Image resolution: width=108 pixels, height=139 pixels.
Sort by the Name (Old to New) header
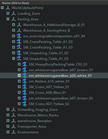coord(16,3)
